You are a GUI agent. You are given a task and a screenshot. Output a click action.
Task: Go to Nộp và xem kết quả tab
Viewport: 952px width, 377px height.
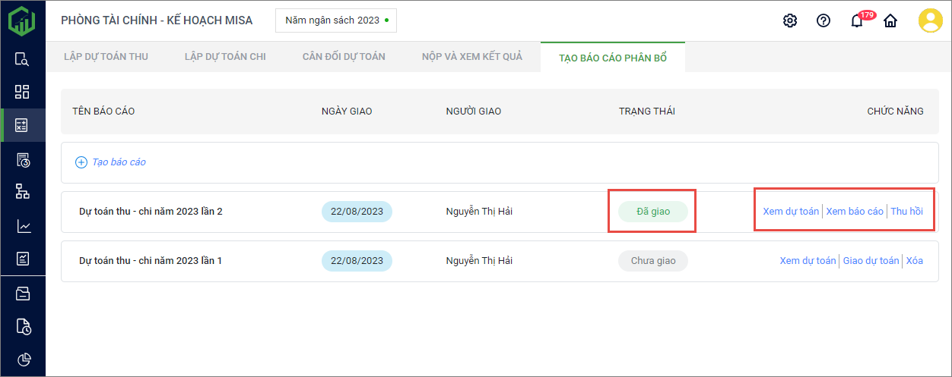pos(472,57)
